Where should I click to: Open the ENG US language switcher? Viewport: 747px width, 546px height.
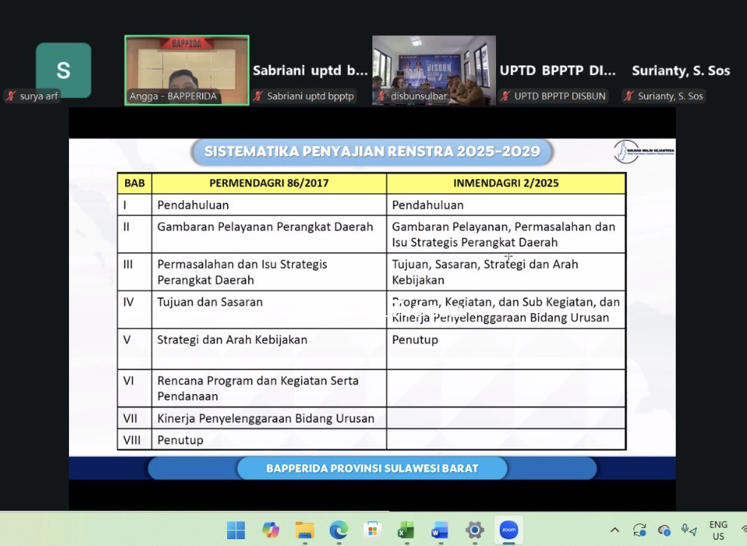pos(718,530)
